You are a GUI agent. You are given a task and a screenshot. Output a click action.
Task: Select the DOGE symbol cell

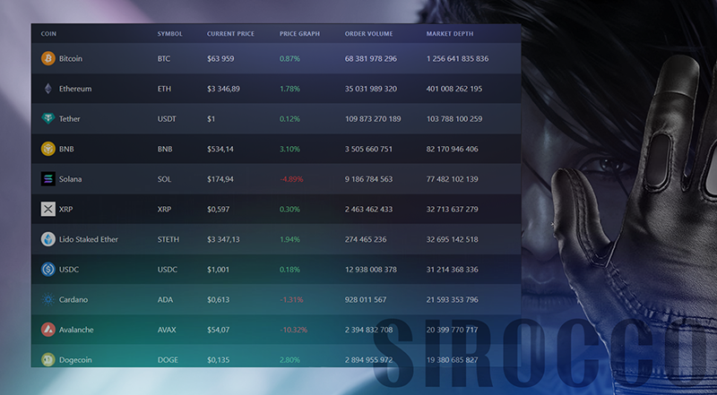click(168, 360)
